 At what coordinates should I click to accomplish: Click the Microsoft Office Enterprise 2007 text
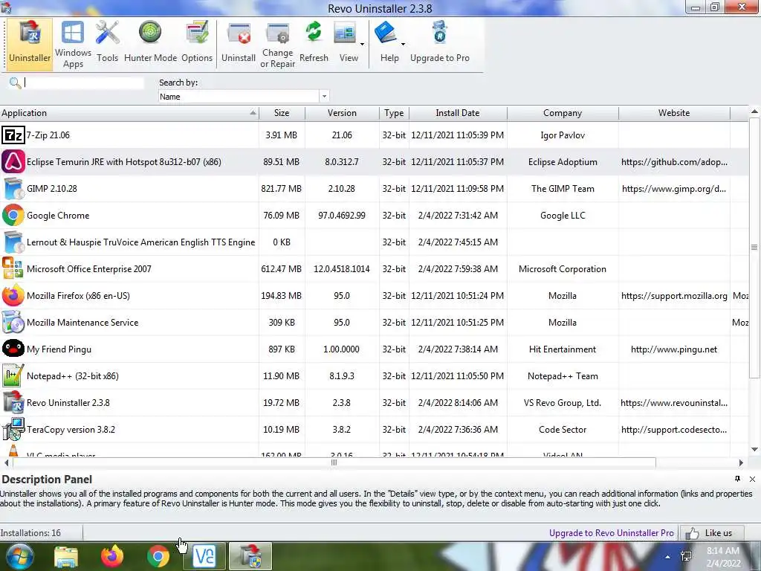89,268
